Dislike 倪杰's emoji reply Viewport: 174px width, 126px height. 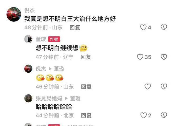pos(164,87)
